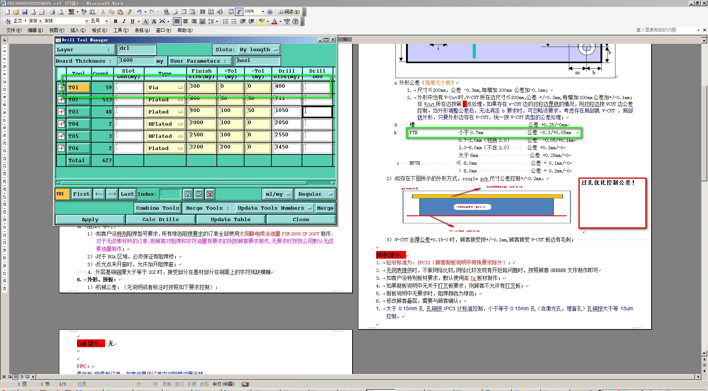Open the font size 五号 dropdown
The width and height of the screenshot is (708, 391).
107,21
